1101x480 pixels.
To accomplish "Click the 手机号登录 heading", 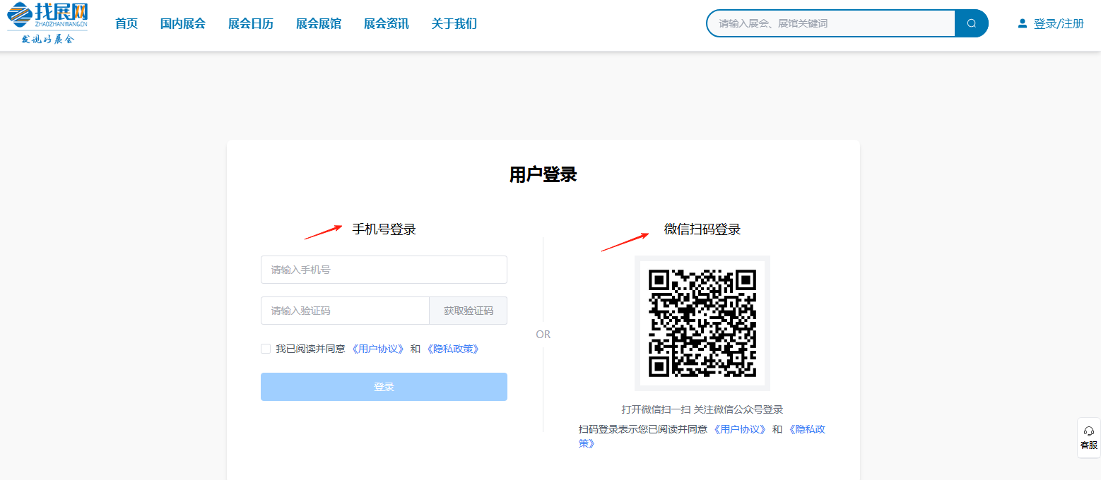I will 384,229.
